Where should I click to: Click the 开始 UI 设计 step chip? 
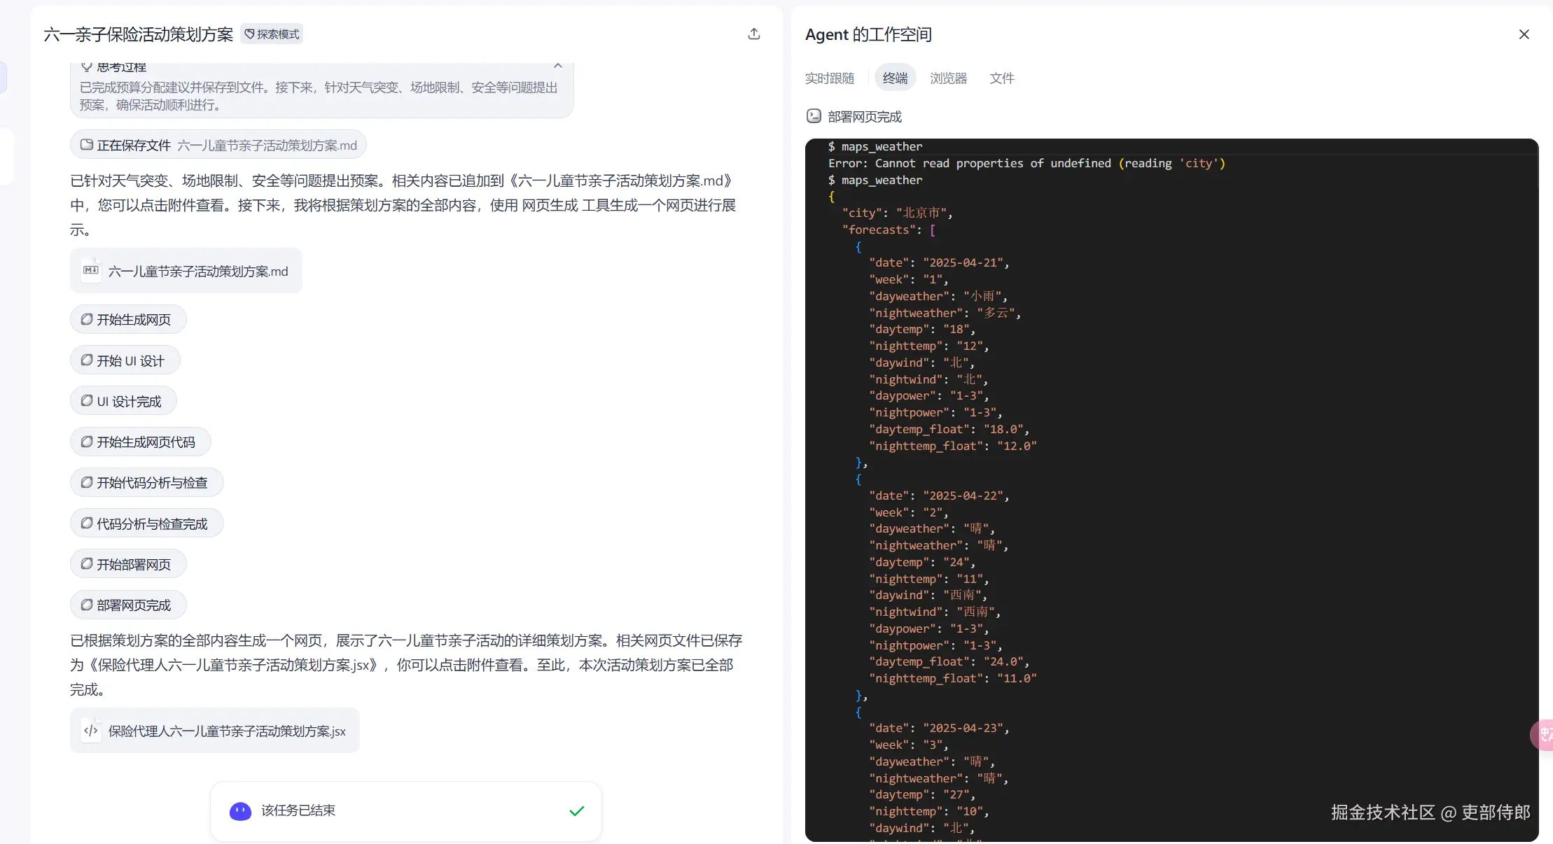pyautogui.click(x=125, y=361)
